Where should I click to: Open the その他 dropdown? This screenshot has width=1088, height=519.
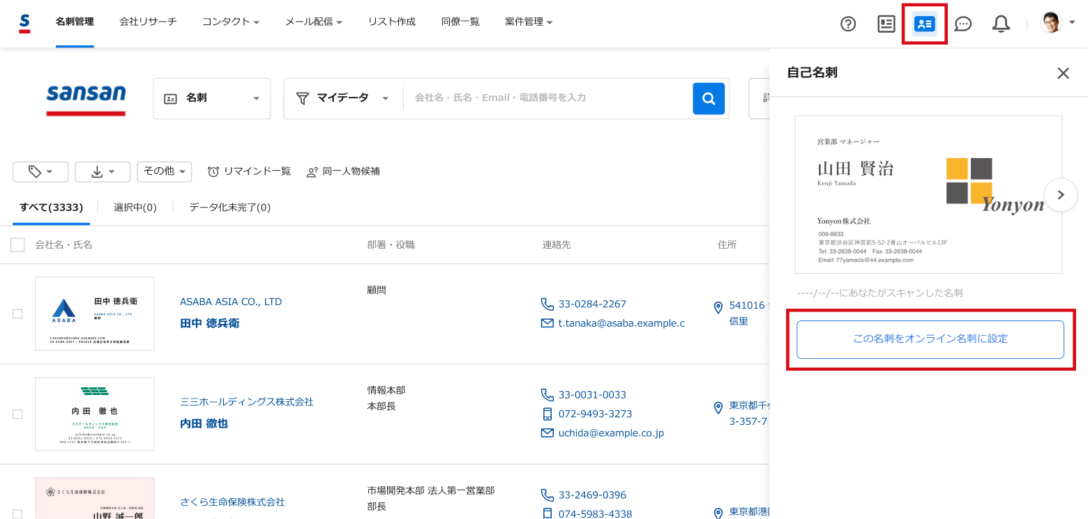click(x=165, y=171)
